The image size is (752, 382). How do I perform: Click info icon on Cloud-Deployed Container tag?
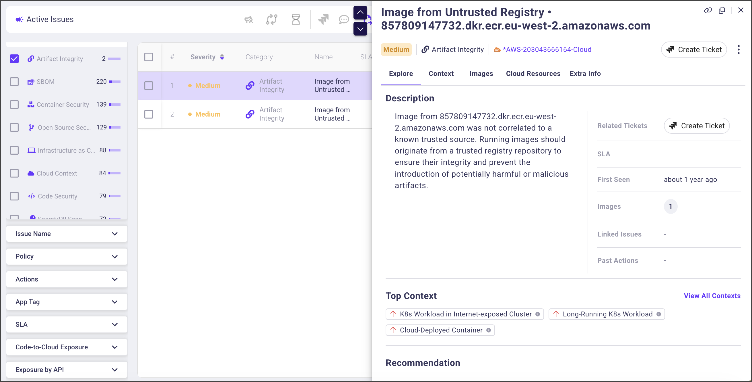coord(488,330)
